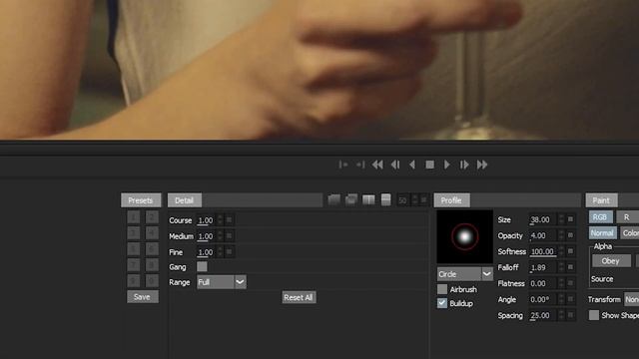Click the Spacing value stepper arrows
The width and height of the screenshot is (639, 359).
(561, 315)
